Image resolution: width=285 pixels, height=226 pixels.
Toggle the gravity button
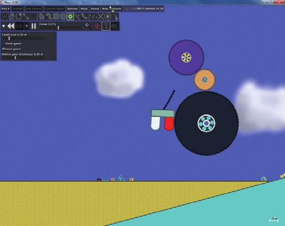pos(106,26)
